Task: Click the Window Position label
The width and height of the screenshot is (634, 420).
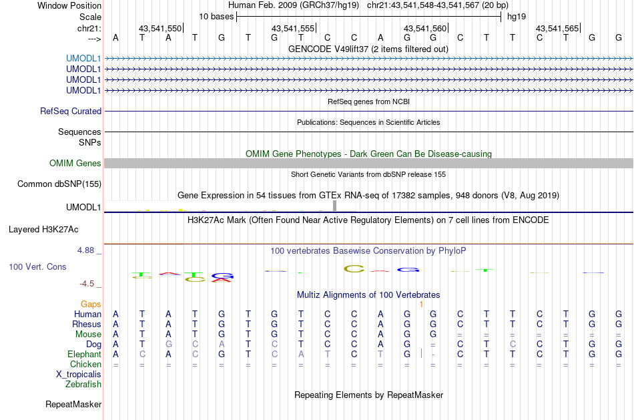Action: [69, 5]
